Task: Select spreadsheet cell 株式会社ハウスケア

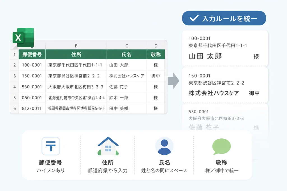Action: tap(127, 76)
